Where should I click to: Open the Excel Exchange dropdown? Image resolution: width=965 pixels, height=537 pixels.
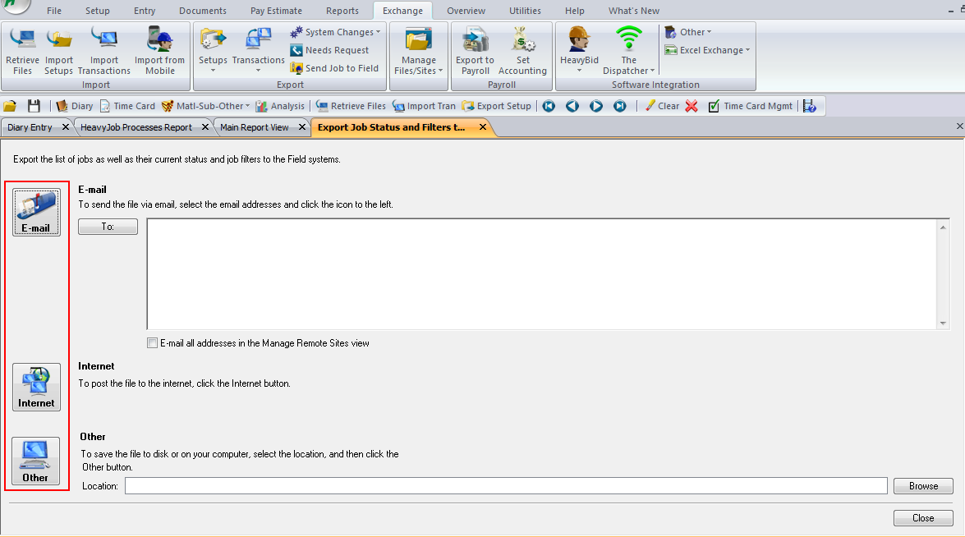[x=707, y=50]
